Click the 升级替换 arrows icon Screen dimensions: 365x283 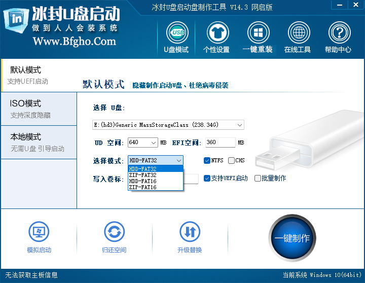click(x=190, y=232)
